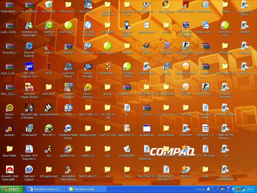Select the Total Video Converter icon

coord(88,25)
